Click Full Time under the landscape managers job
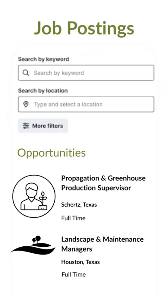168x298 pixels. (x=74, y=274)
